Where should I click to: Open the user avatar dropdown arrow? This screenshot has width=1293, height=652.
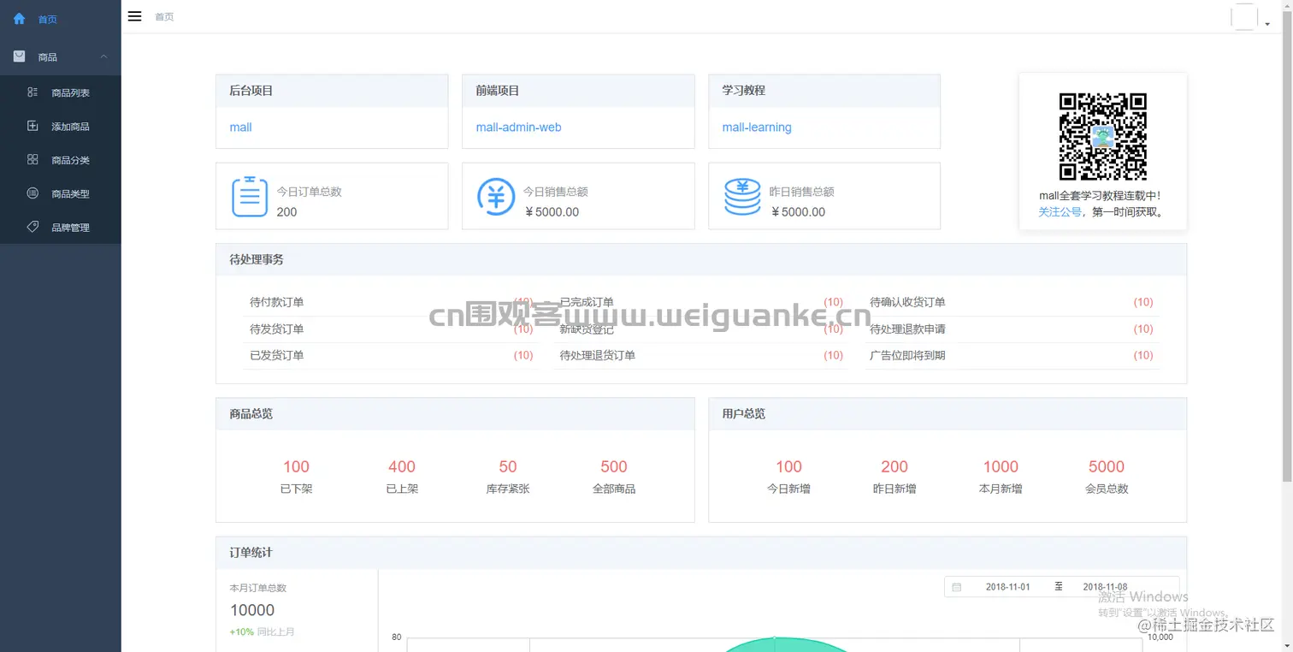click(1267, 25)
